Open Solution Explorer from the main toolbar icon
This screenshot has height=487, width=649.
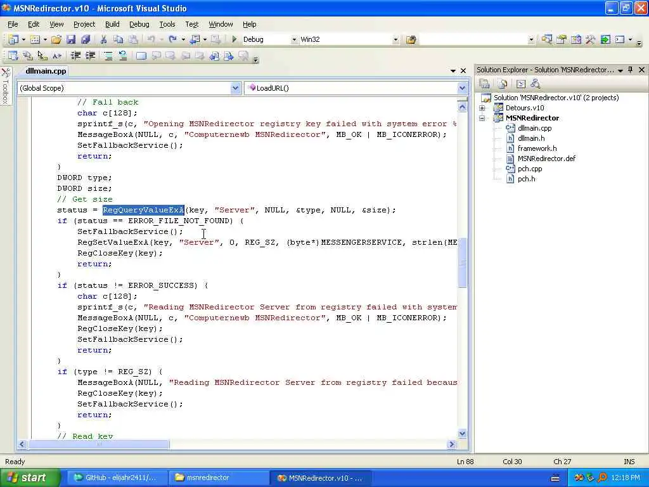[x=546, y=39]
